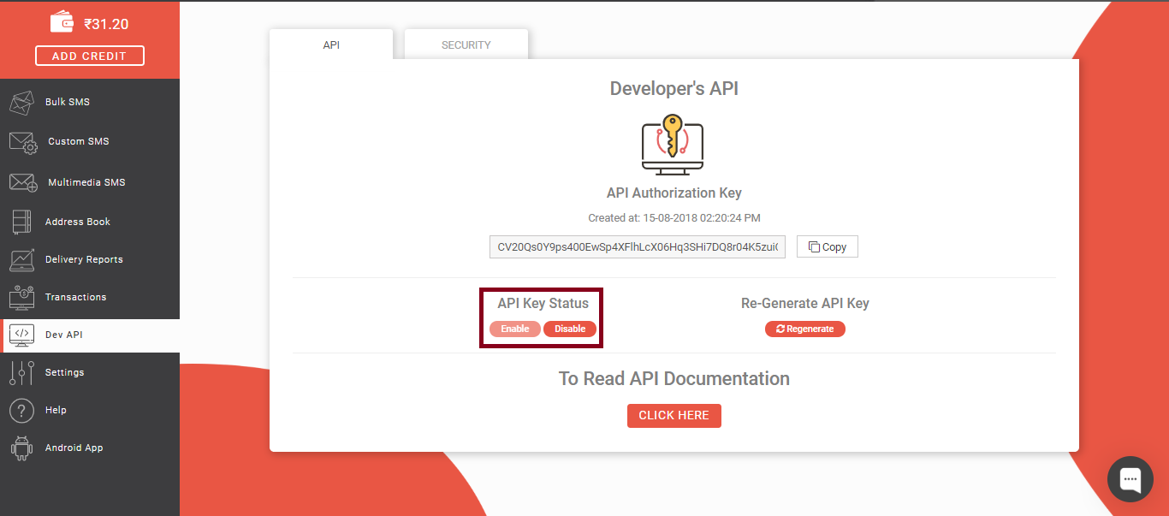1169x516 pixels.
Task: Click the Address Book notebook icon
Action: tap(21, 222)
